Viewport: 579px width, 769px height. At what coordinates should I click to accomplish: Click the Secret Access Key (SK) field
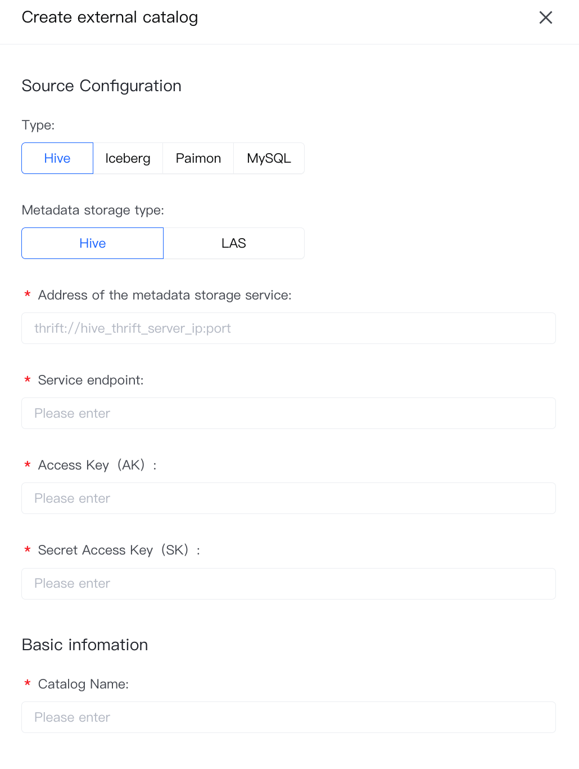pyautogui.click(x=288, y=584)
